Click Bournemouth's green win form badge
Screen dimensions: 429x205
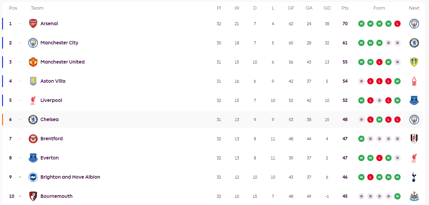397,196
